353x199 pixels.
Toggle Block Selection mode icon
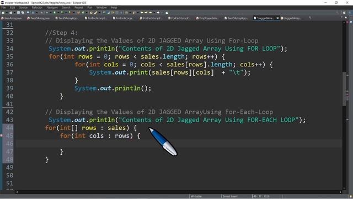[x=117, y=13]
